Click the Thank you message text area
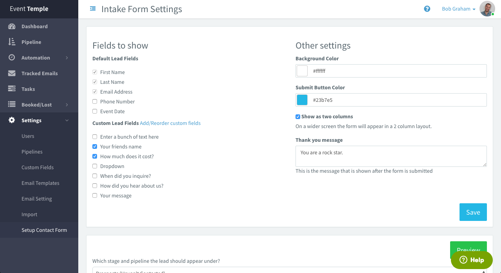Screen dimensions: 501x273 (391, 156)
